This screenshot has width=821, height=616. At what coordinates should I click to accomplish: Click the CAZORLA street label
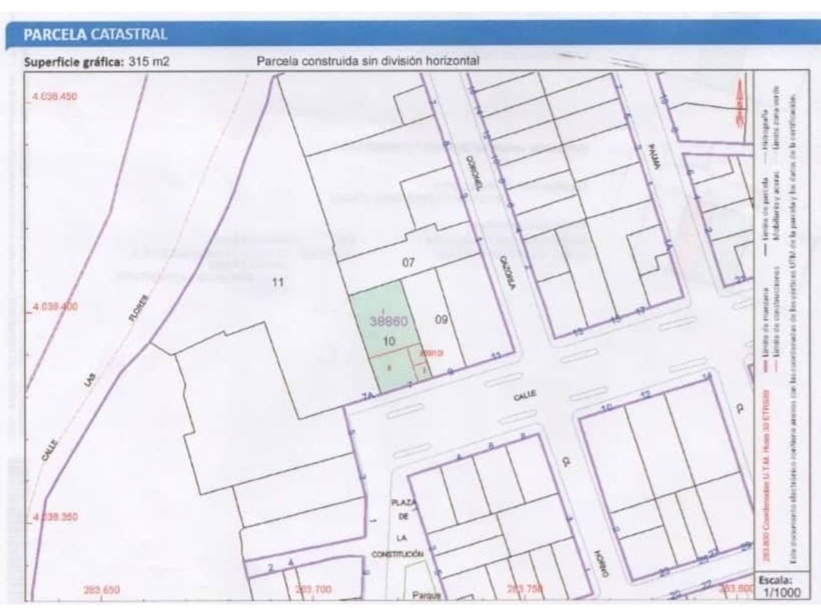pos(507,273)
